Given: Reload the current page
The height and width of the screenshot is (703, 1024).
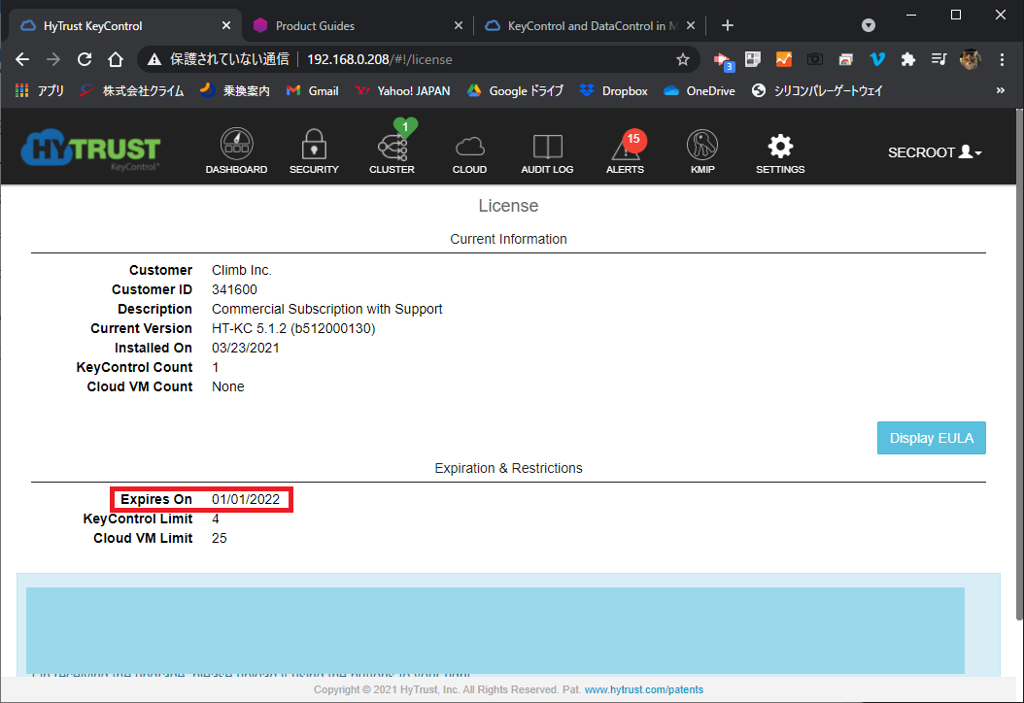Looking at the screenshot, I should point(85,59).
